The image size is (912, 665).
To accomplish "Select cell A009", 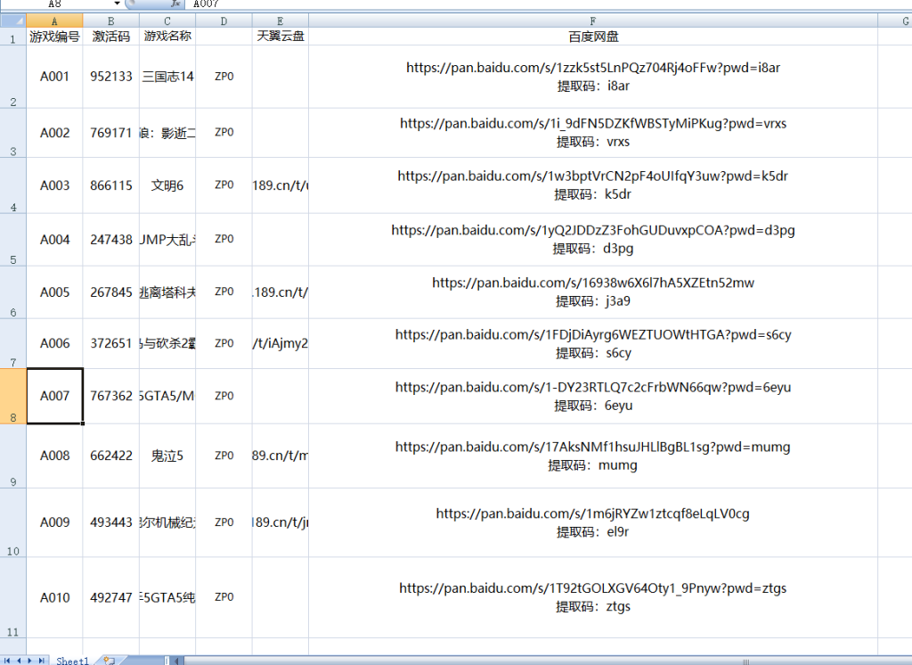I will click(54, 522).
